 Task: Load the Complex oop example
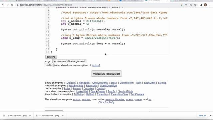tap(89, 88)
